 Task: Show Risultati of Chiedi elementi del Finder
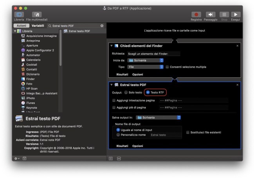tap(122, 74)
